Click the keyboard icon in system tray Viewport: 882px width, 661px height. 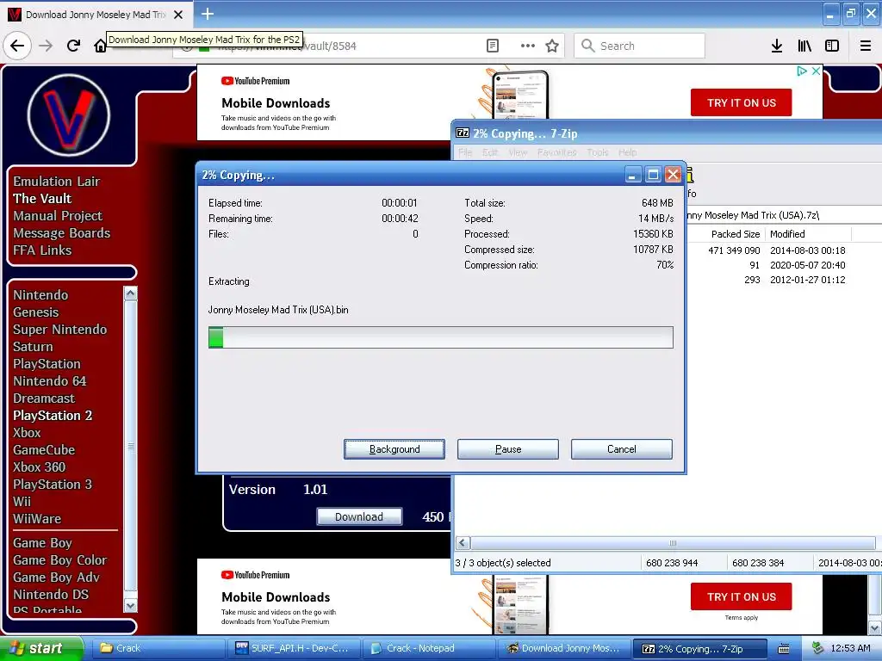tap(784, 649)
